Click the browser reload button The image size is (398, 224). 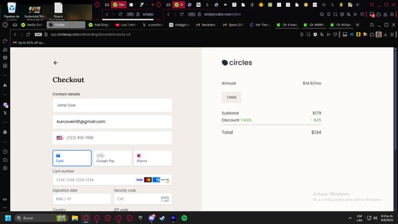click(28, 34)
